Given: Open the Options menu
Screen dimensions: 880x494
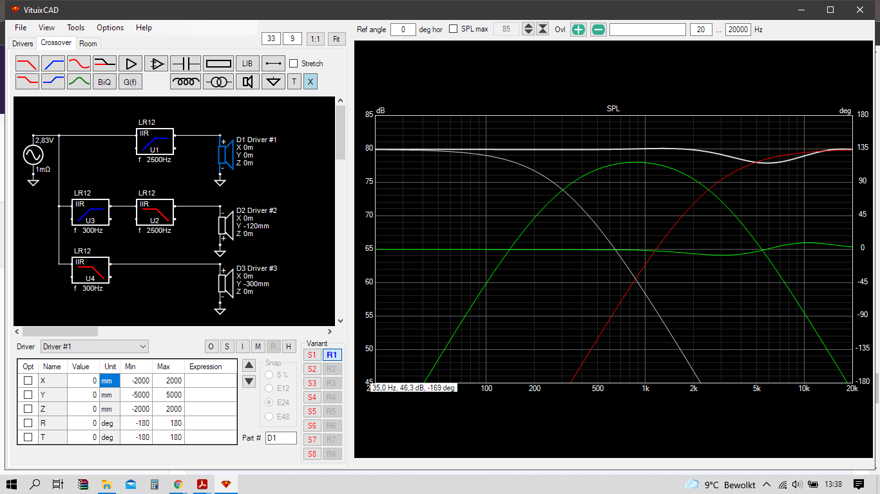Looking at the screenshot, I should tap(110, 28).
